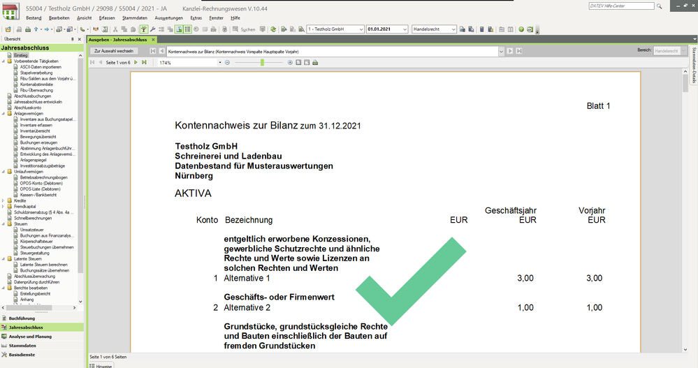Open Körperschaftsteuer in the tree
Viewport: 698px width, 368px height.
tap(36, 242)
